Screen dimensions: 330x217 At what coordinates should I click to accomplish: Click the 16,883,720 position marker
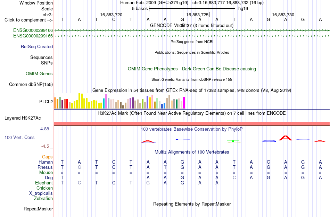(x=112, y=15)
